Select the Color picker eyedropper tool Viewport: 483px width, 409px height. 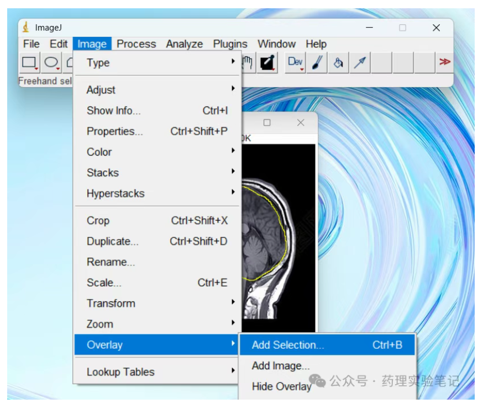pos(267,63)
